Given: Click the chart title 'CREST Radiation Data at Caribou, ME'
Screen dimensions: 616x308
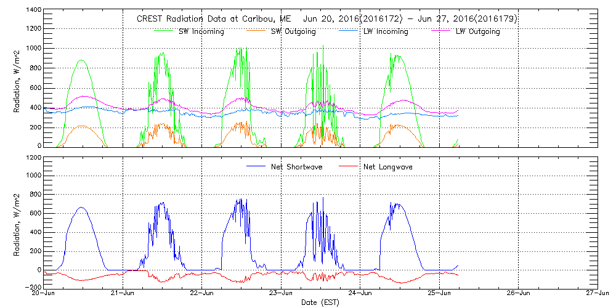Looking at the screenshot, I should tap(214, 19).
